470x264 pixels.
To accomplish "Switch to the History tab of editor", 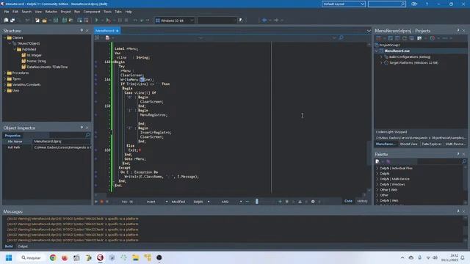I will (x=362, y=201).
